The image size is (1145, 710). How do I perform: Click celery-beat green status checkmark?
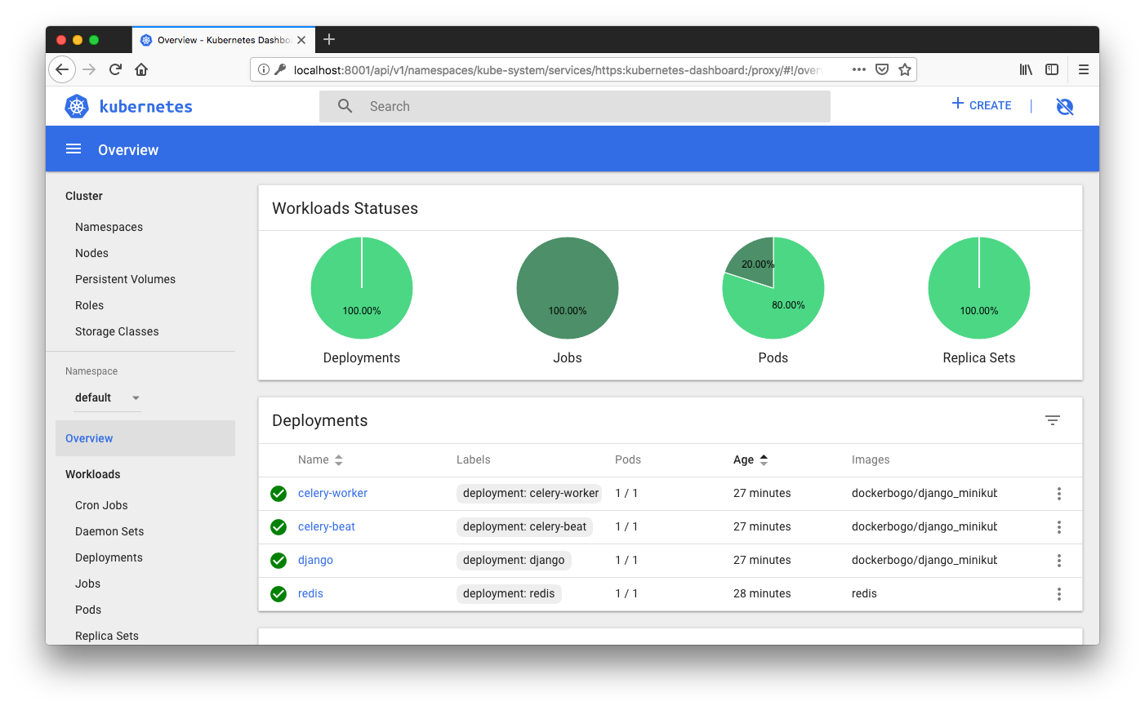point(278,527)
